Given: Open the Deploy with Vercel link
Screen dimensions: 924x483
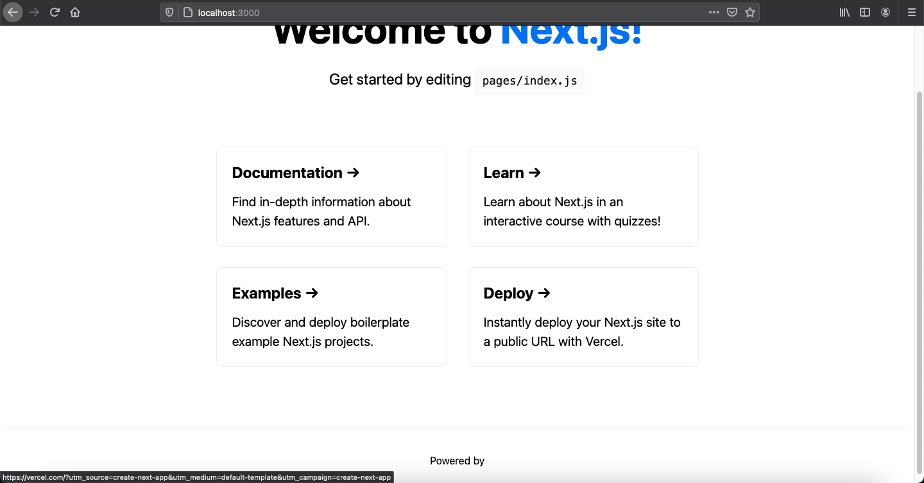Looking at the screenshot, I should click(583, 316).
